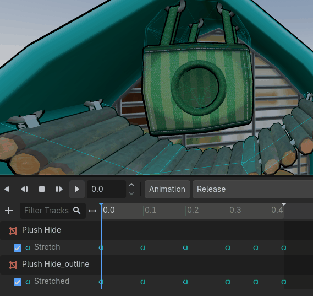The width and height of the screenshot is (313, 296).
Task: Click the 0.2 mark on the timeline ruler
Action: tap(193, 210)
